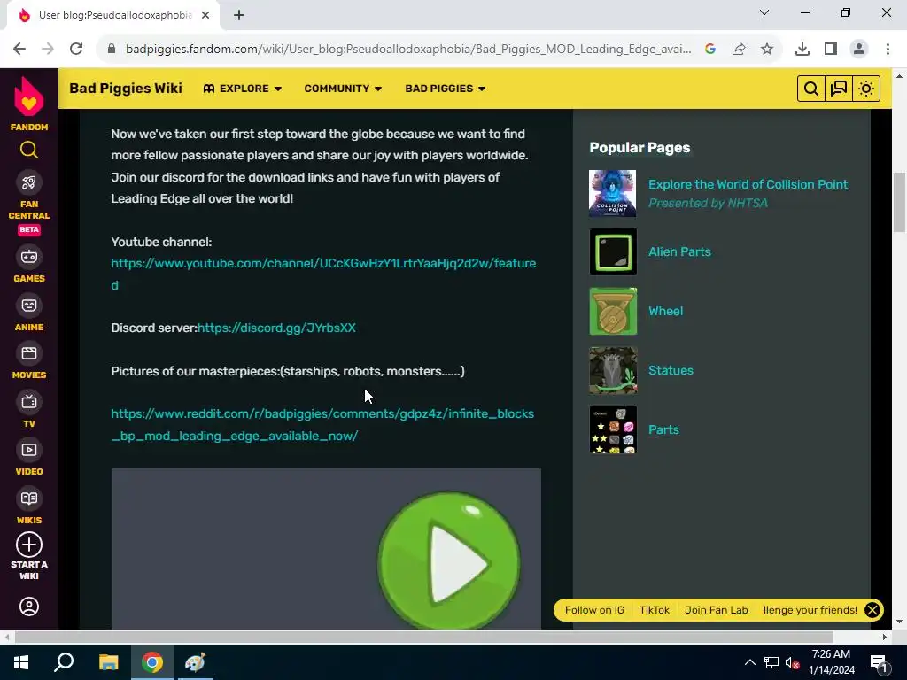Open the Alien Parts page link
This screenshot has width=907, height=680.
coord(679,252)
